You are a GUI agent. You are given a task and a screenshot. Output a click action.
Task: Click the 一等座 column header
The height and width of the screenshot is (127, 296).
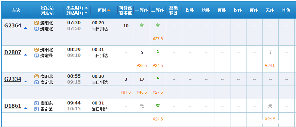click(x=142, y=10)
